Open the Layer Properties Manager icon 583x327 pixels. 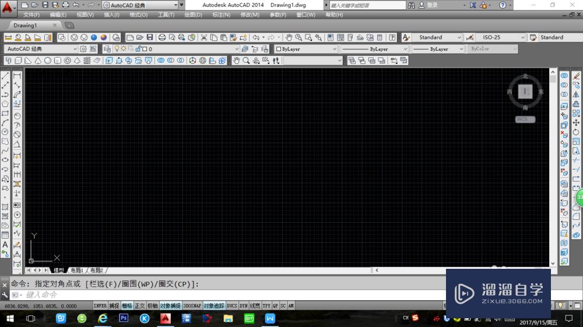pos(107,49)
